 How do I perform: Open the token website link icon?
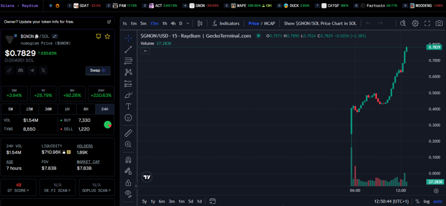coord(9,70)
